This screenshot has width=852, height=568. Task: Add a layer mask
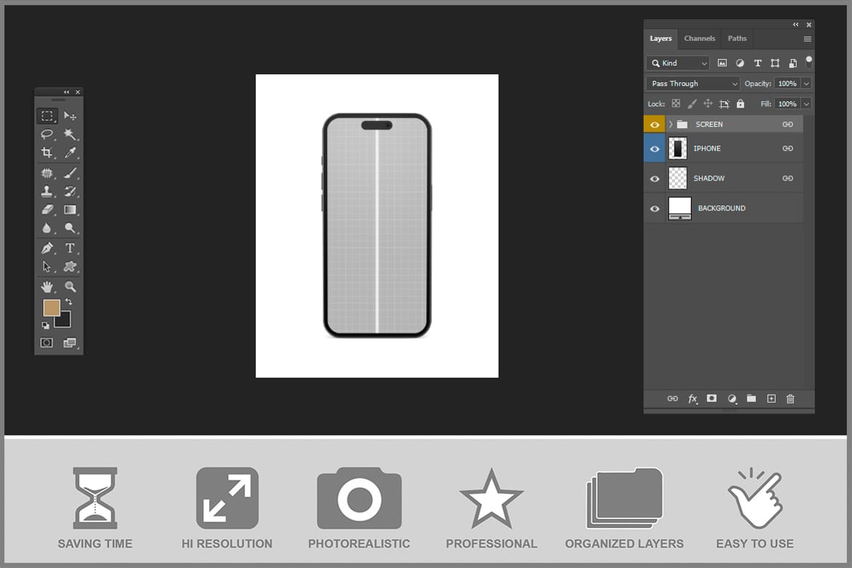(x=711, y=398)
